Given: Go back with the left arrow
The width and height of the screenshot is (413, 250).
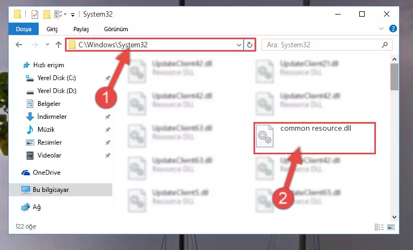Looking at the screenshot, I should [19, 45].
